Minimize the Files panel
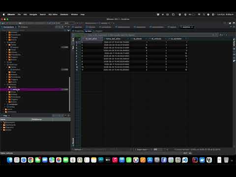 [65, 116]
